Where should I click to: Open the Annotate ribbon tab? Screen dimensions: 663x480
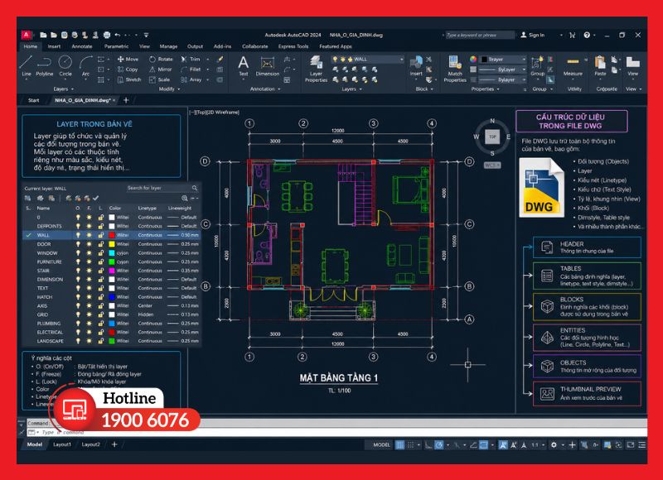point(81,46)
